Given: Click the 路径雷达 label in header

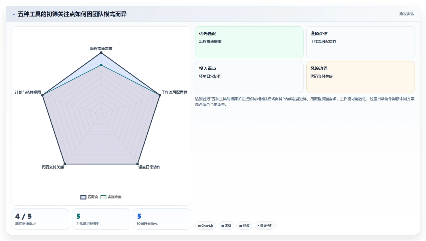Looking at the screenshot, I should click(407, 14).
